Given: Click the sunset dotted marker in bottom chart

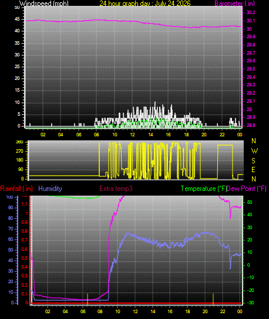Looking at the screenshot, I should pyautogui.click(x=213, y=299).
